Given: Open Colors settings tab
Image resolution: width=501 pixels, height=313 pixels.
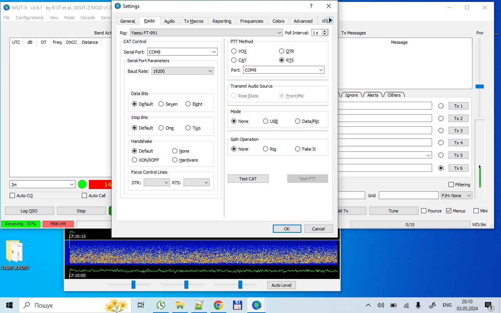Looking at the screenshot, I should point(278,21).
